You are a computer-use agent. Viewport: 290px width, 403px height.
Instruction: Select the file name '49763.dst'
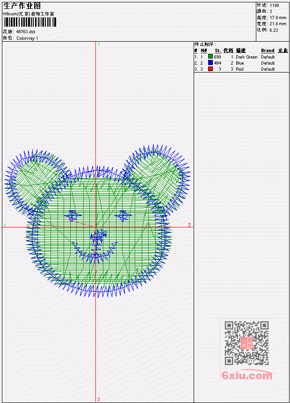click(x=26, y=32)
